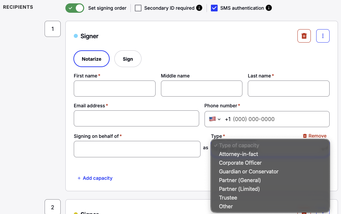Open the phone country code dropdown chevron

[x=220, y=118]
